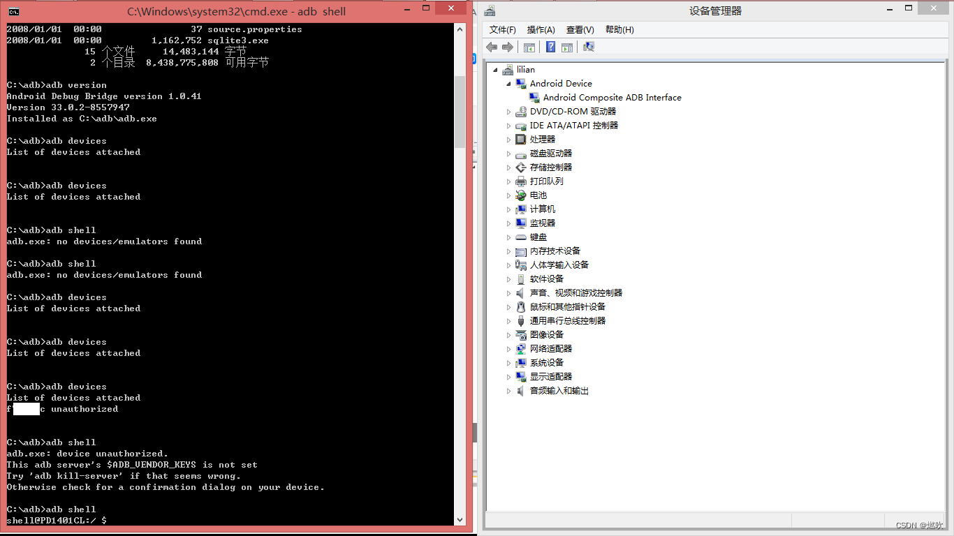Collapse the Android Device node
954x536 pixels.
(509, 84)
